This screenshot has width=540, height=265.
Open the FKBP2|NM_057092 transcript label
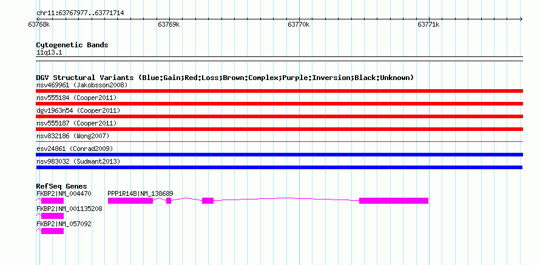(x=64, y=224)
